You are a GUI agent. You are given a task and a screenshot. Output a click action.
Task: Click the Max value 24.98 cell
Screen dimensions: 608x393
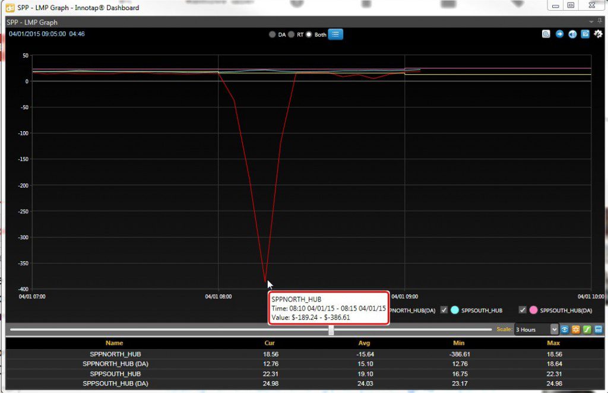554,384
